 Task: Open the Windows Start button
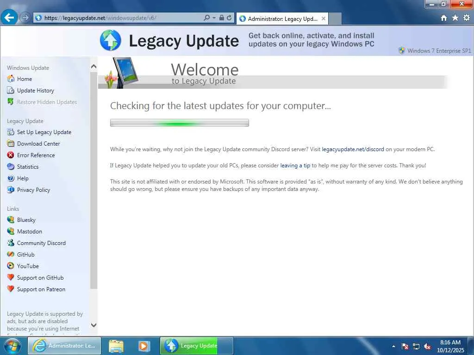click(x=12, y=346)
